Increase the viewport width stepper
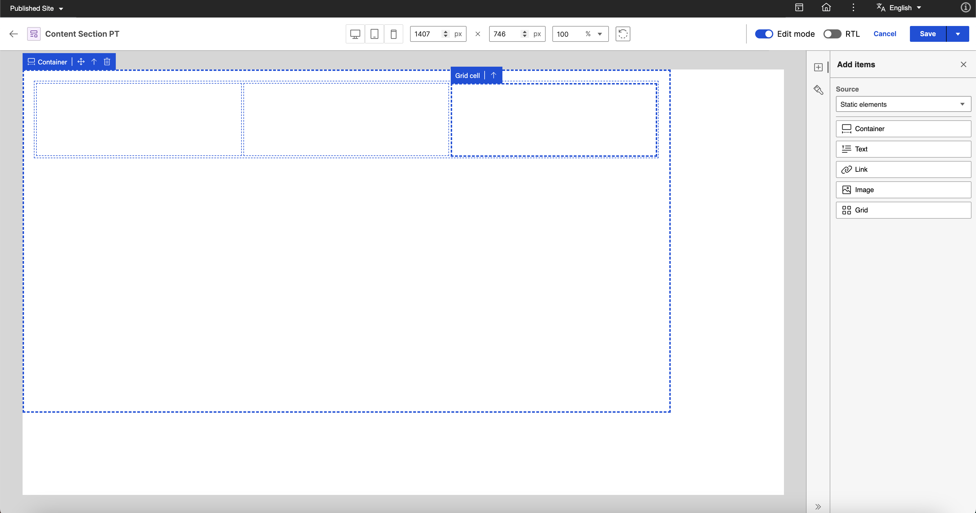The image size is (976, 513). click(x=446, y=32)
